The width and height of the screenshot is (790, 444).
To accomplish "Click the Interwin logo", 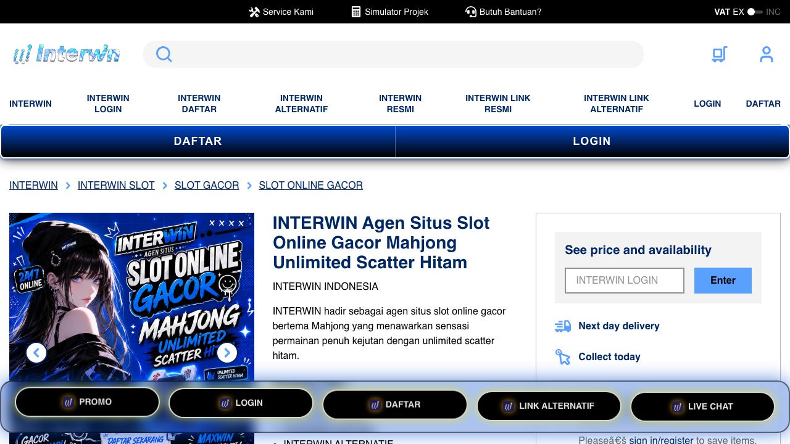I will pos(66,54).
